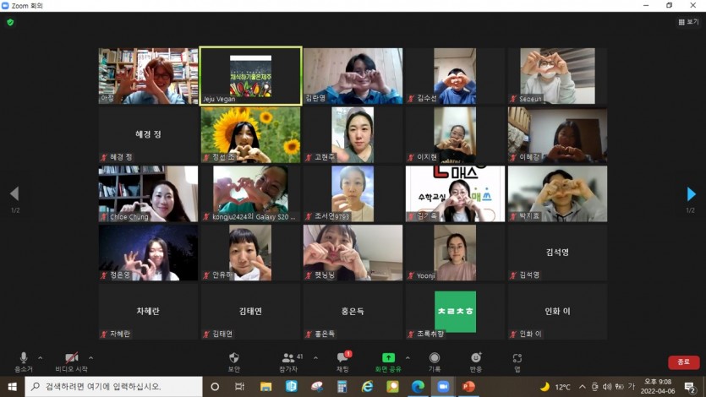Select the Jeju Vegan participant tile
Screen dimensions: 706x397
tap(251, 76)
